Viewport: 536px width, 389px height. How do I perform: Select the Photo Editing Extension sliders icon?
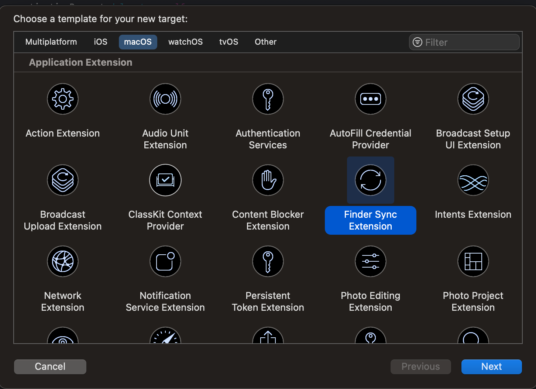point(371,261)
